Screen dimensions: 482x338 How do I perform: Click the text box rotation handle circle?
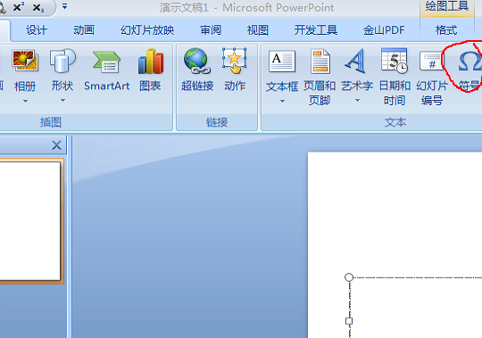click(349, 277)
